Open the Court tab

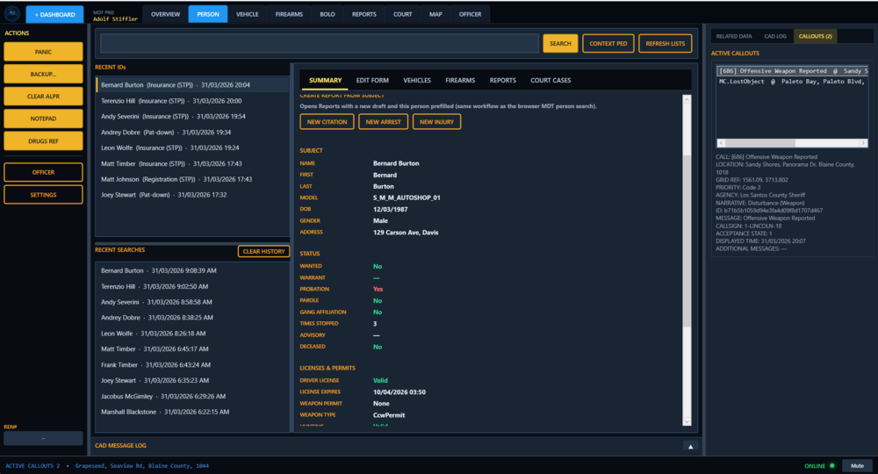pyautogui.click(x=403, y=15)
